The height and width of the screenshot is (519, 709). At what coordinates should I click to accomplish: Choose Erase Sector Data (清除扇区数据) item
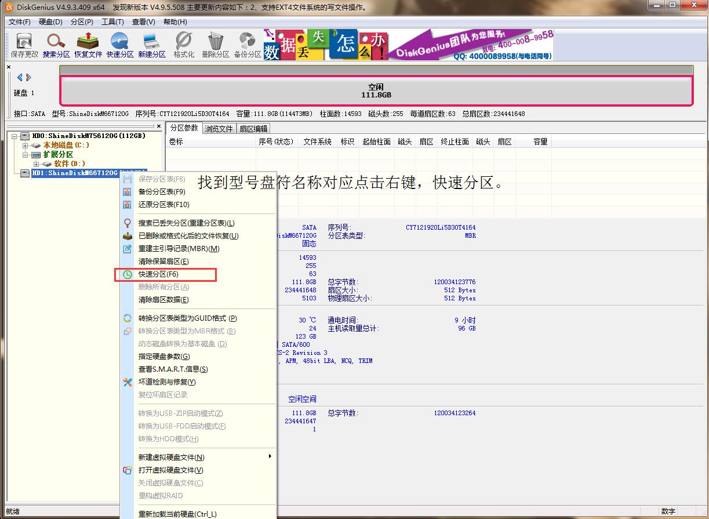[198, 299]
